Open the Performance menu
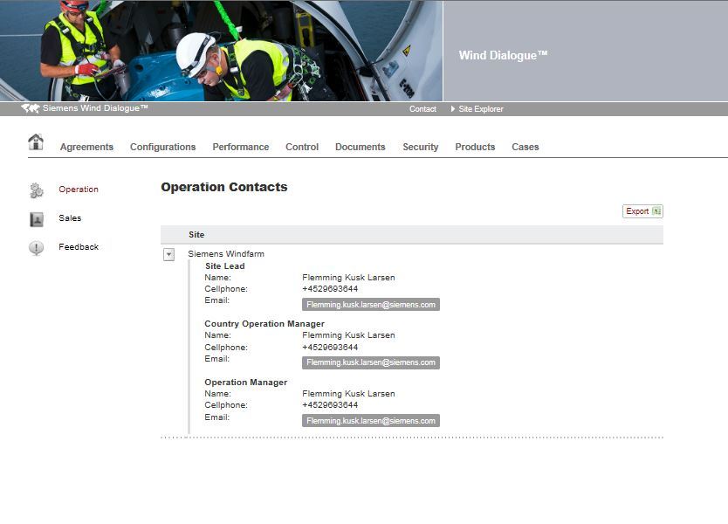 coord(241,147)
